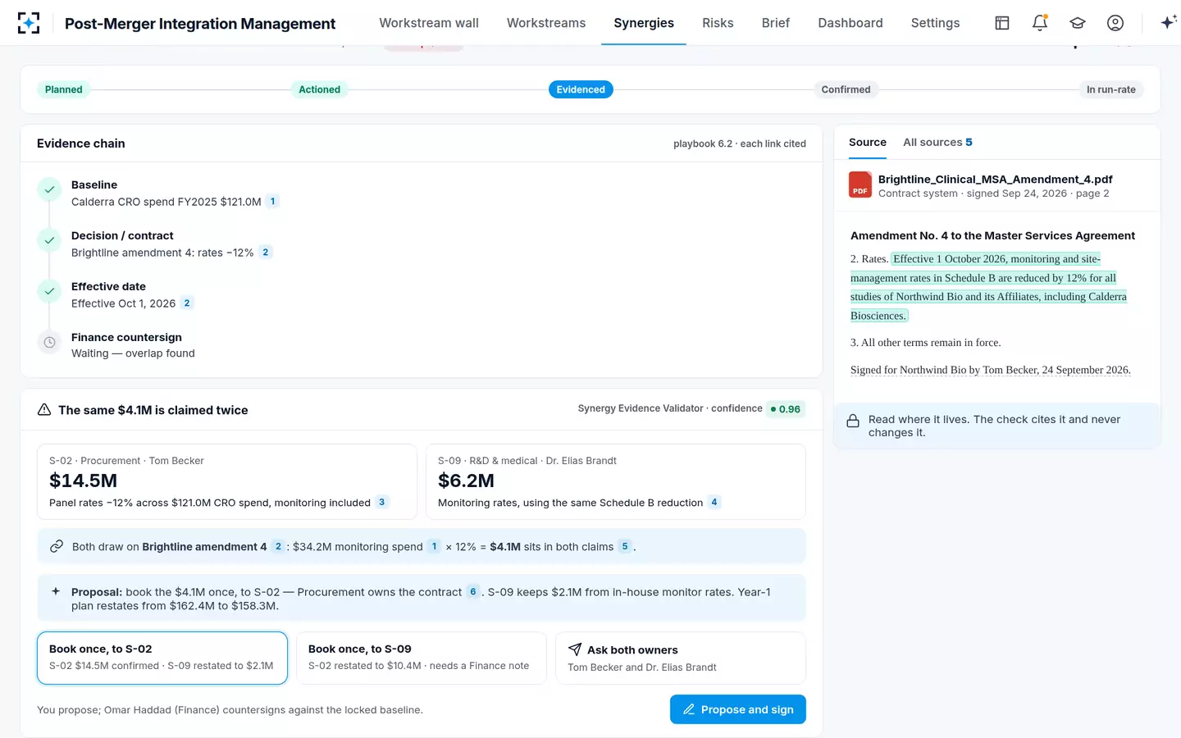Open citation 4 in the S-09 card
Image resolution: width=1181 pixels, height=738 pixels.
[x=714, y=503]
